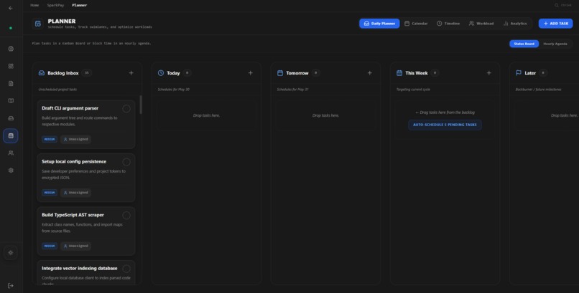Viewport: 579px width, 293px height.
Task: Open the Draft CLI argument parser card title
Action: click(x=70, y=108)
